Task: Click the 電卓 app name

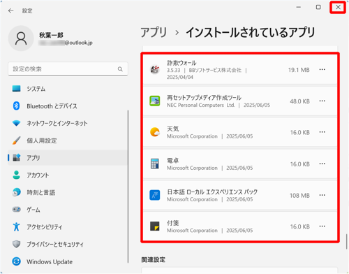Action: point(173,161)
